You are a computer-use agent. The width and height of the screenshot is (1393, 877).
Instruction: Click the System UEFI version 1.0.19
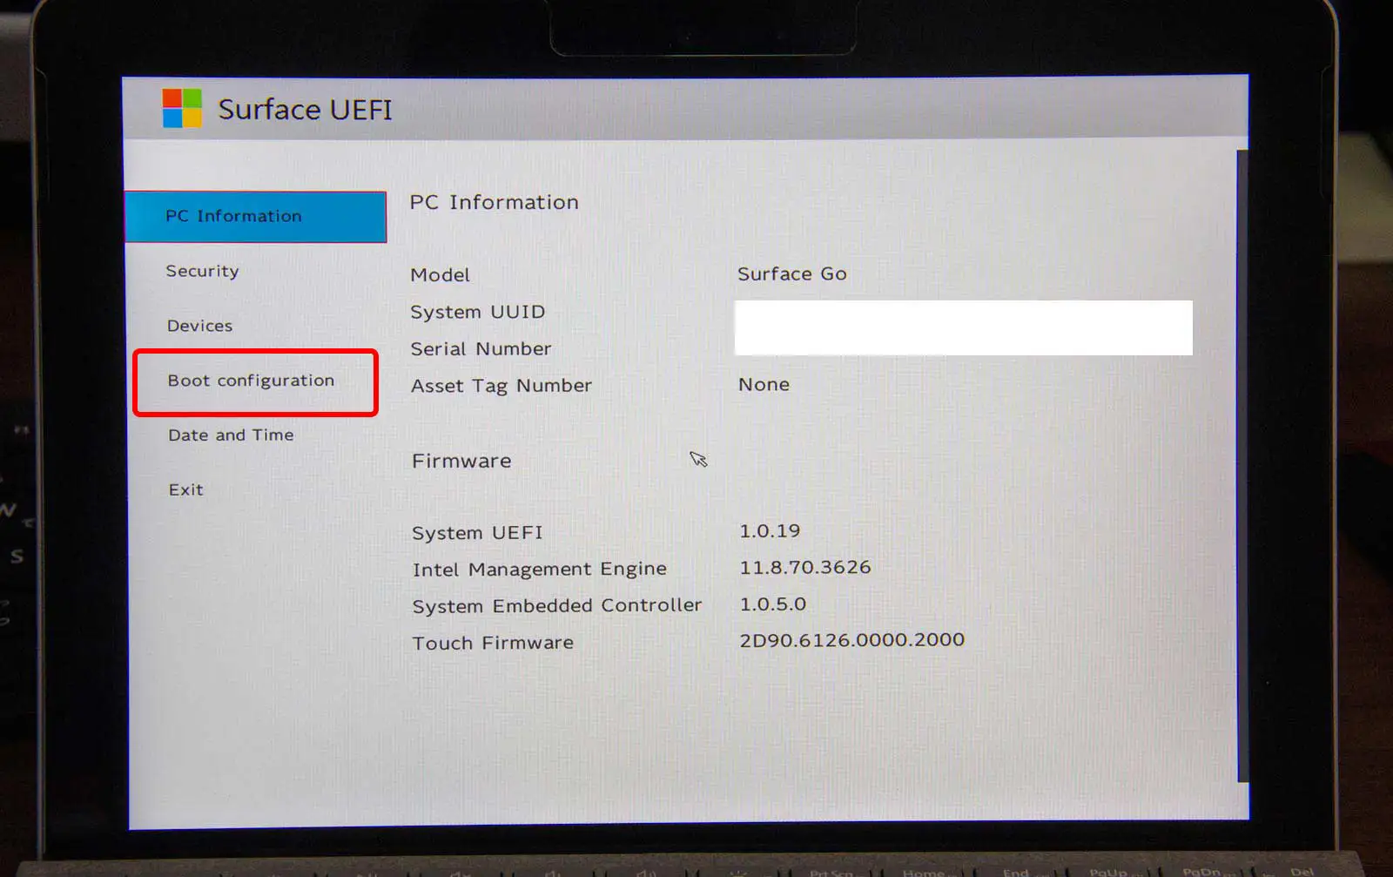770,530
